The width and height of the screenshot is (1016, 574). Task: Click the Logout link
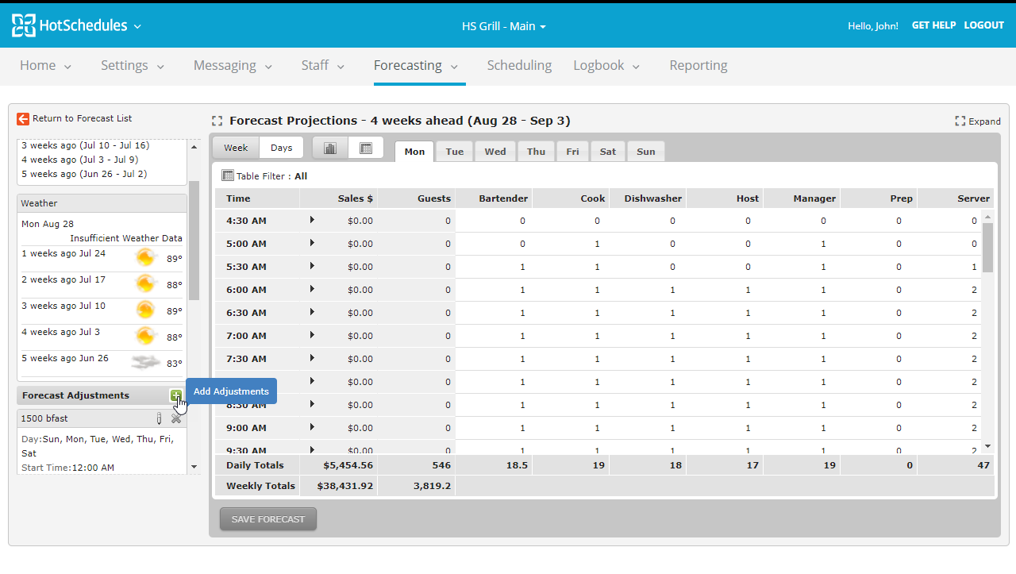pos(983,25)
